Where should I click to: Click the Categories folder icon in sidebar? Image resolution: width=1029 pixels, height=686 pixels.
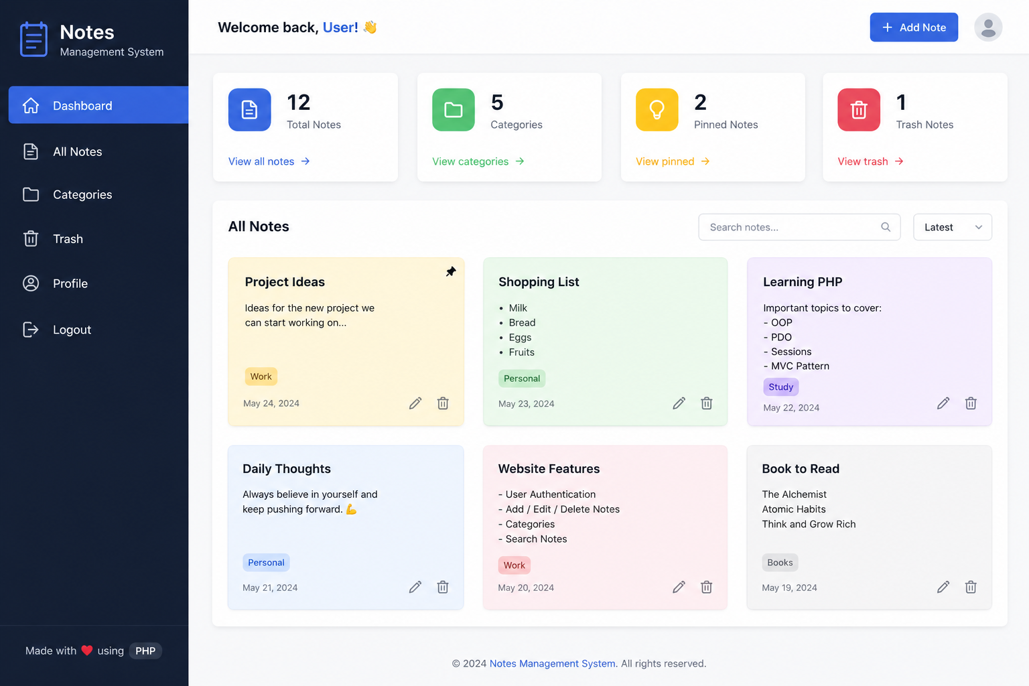click(x=31, y=194)
